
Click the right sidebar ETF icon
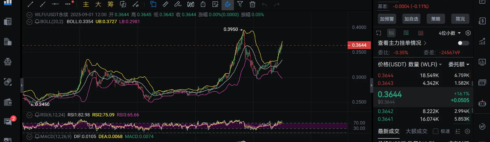[x=482, y=83]
